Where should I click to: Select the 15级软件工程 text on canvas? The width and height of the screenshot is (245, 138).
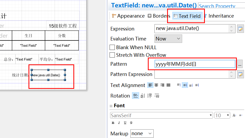tap(63, 26)
